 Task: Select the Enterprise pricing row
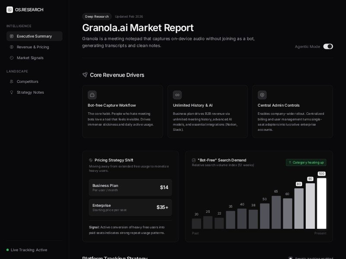130,207
